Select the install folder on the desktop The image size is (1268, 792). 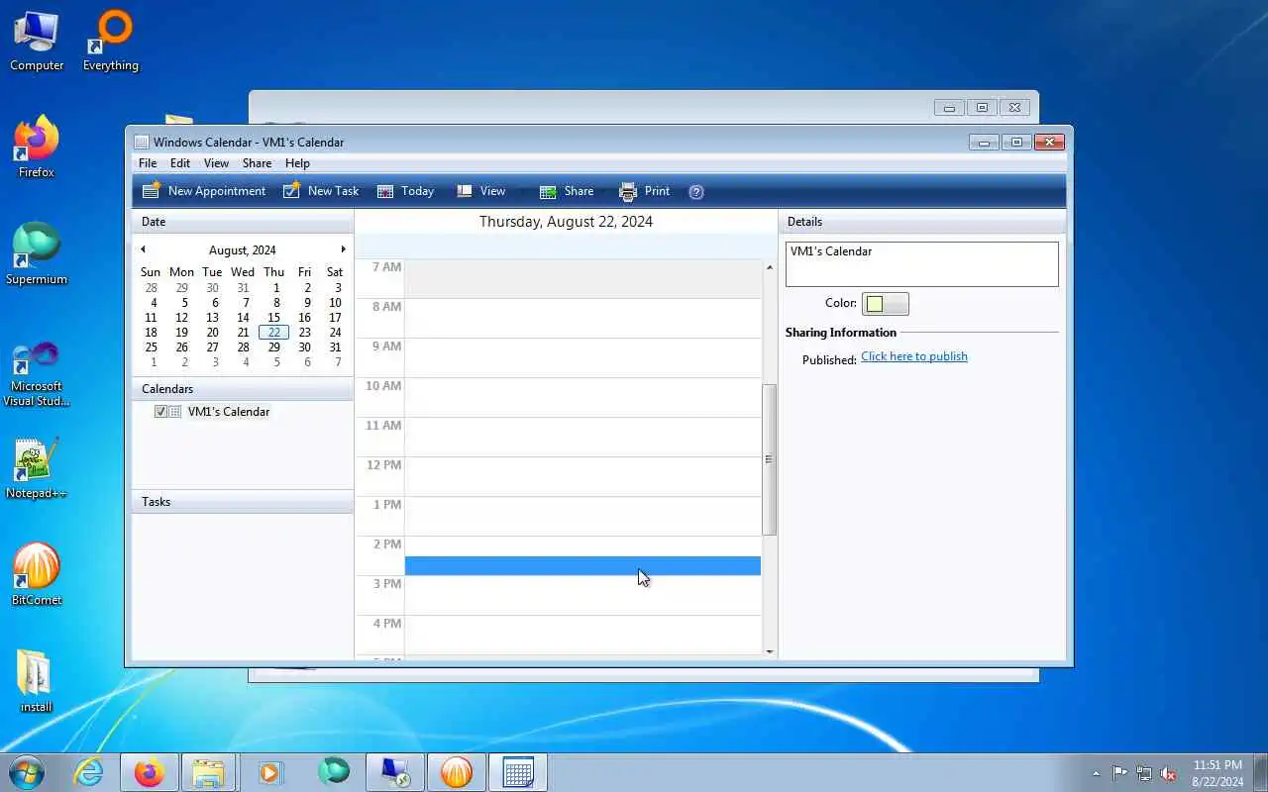(x=37, y=681)
